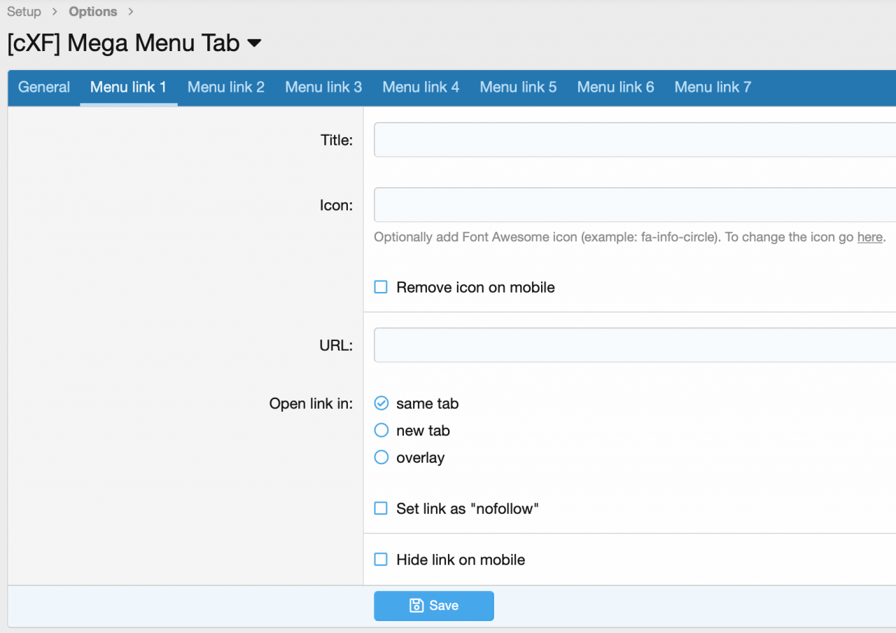
Task: Go to Menu link 3 tab
Action: (323, 88)
